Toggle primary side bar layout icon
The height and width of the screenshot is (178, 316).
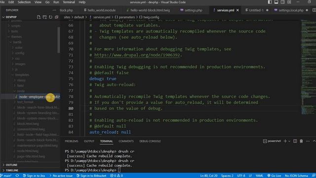click(270, 2)
